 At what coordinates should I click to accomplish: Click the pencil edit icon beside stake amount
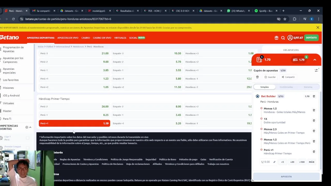click(274, 162)
